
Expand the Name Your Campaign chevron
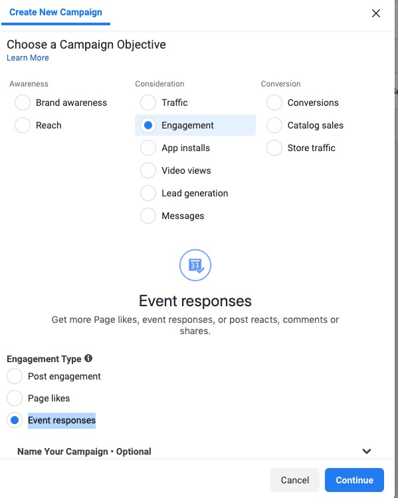pyautogui.click(x=367, y=451)
